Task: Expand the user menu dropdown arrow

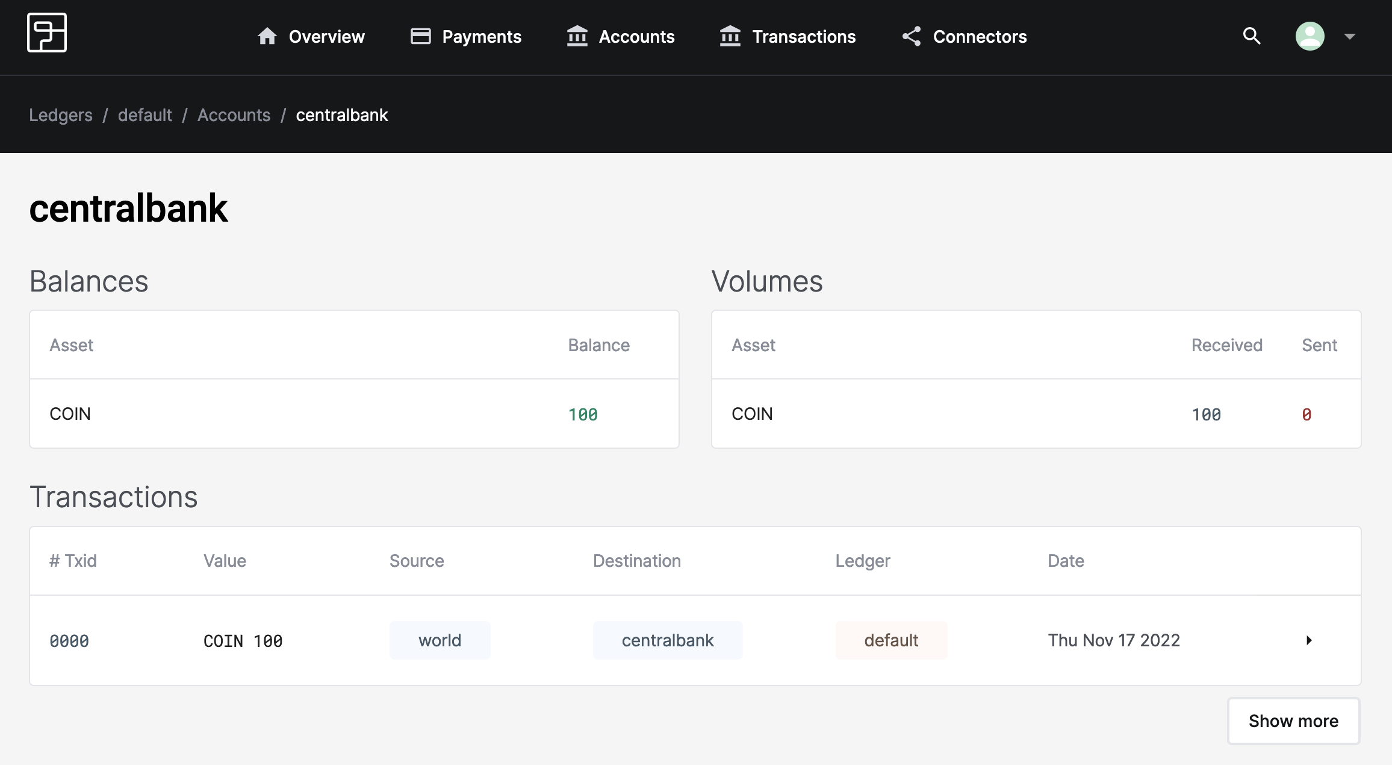Action: click(1349, 37)
